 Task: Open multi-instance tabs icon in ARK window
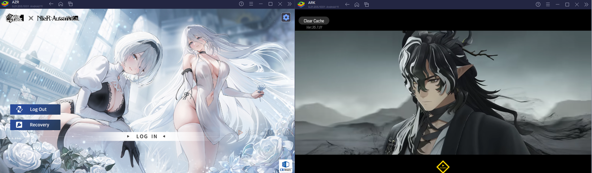click(366, 5)
